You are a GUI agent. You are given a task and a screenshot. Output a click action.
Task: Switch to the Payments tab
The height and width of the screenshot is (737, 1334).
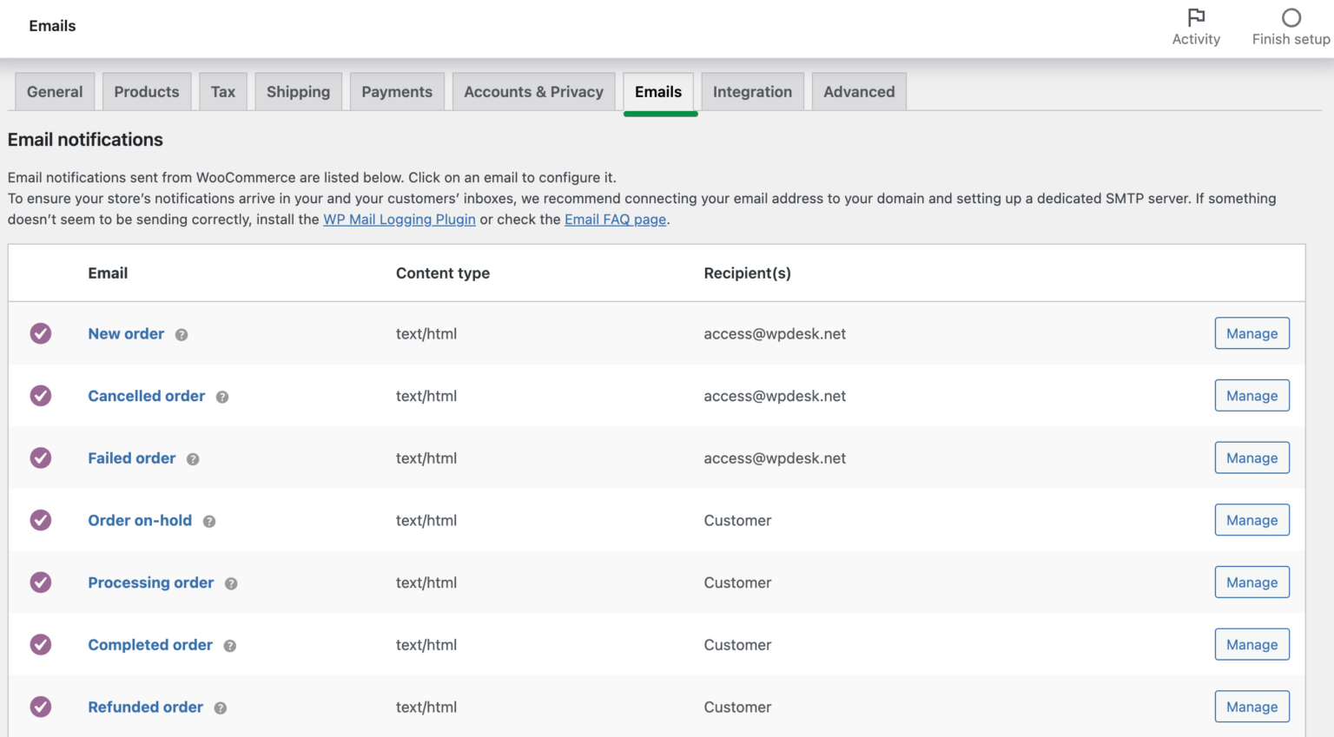coord(397,91)
